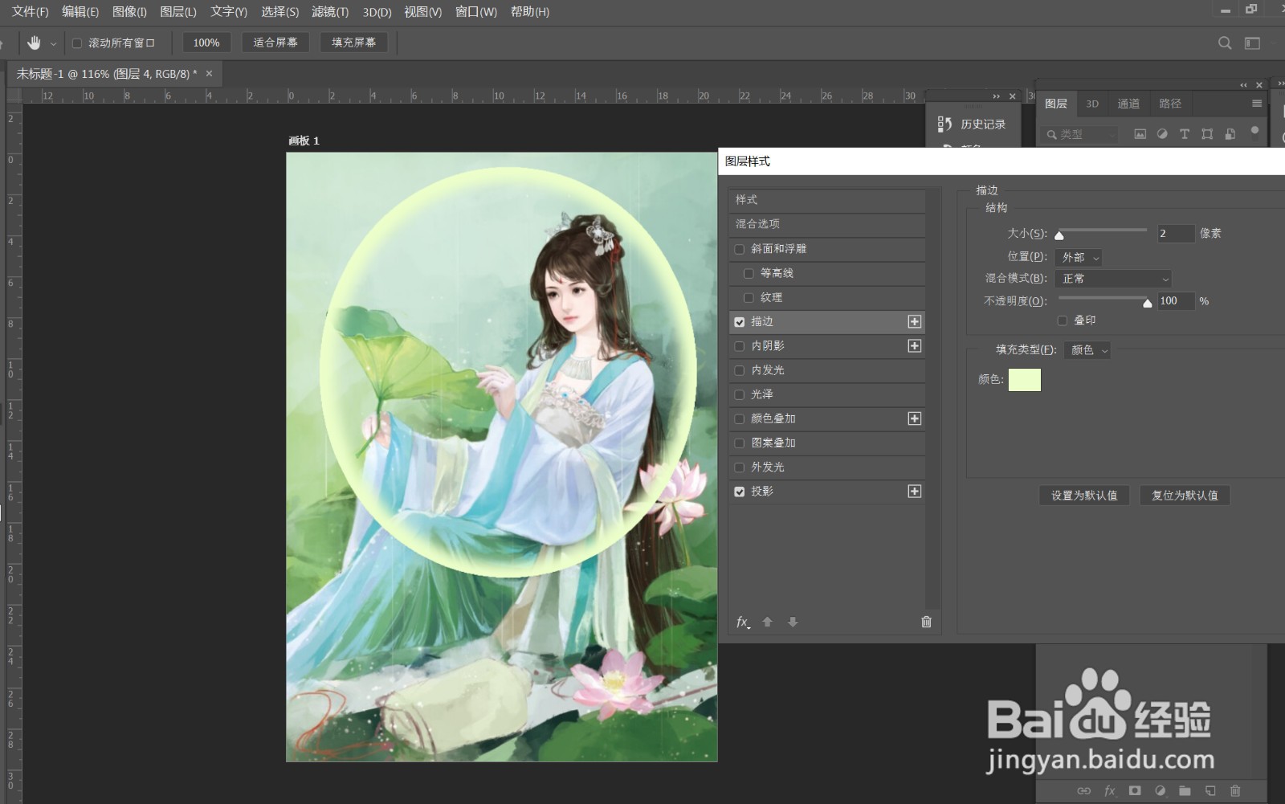Viewport: 1285px width, 804px height.
Task: Enable the 外发光 effect checkbox
Action: (x=740, y=467)
